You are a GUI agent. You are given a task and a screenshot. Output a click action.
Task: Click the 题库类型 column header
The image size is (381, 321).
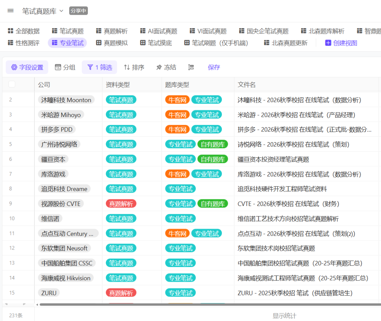tap(177, 85)
